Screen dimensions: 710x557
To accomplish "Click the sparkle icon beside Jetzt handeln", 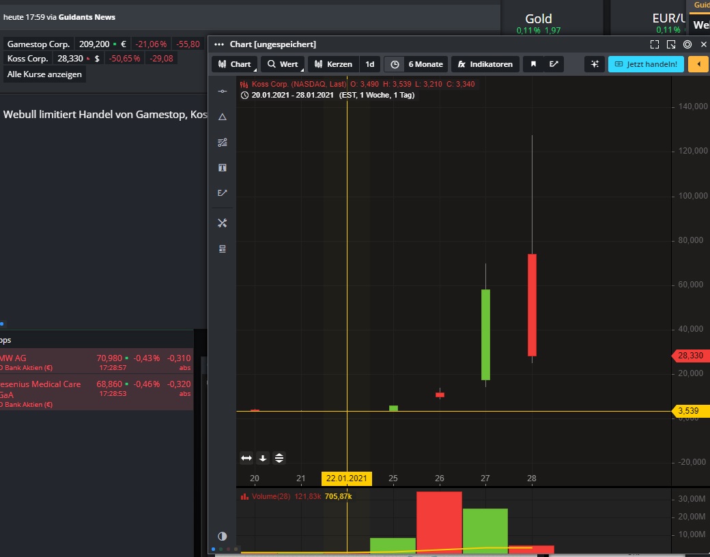I will click(595, 64).
